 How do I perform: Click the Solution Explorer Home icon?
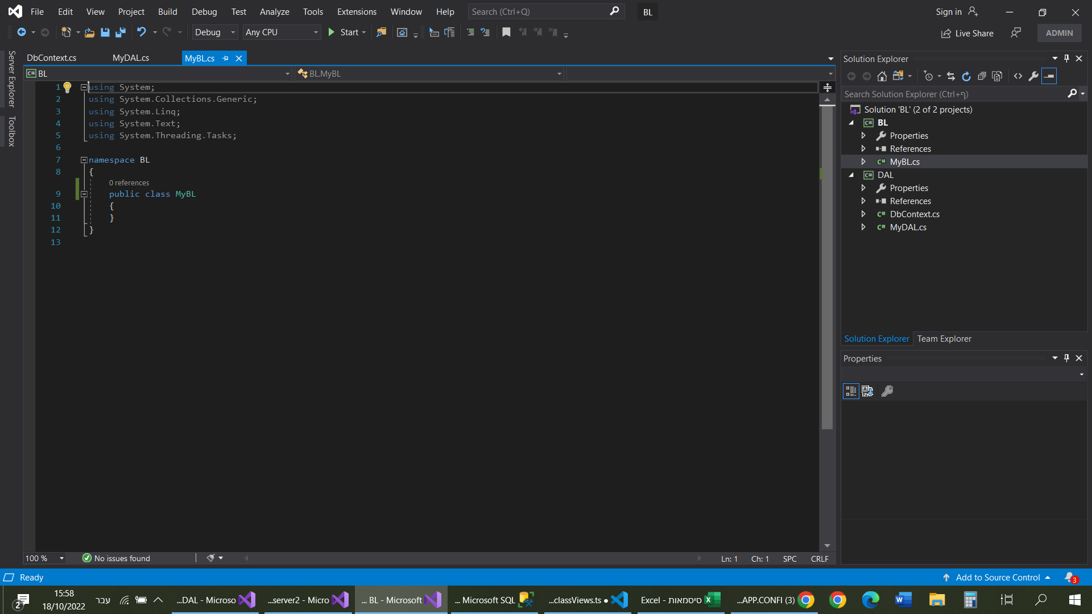point(882,76)
